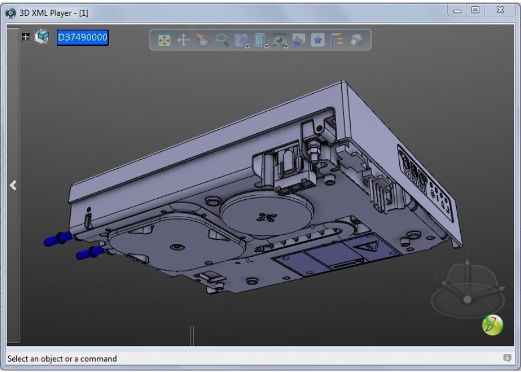Click the Fit All In view icon

click(x=164, y=40)
